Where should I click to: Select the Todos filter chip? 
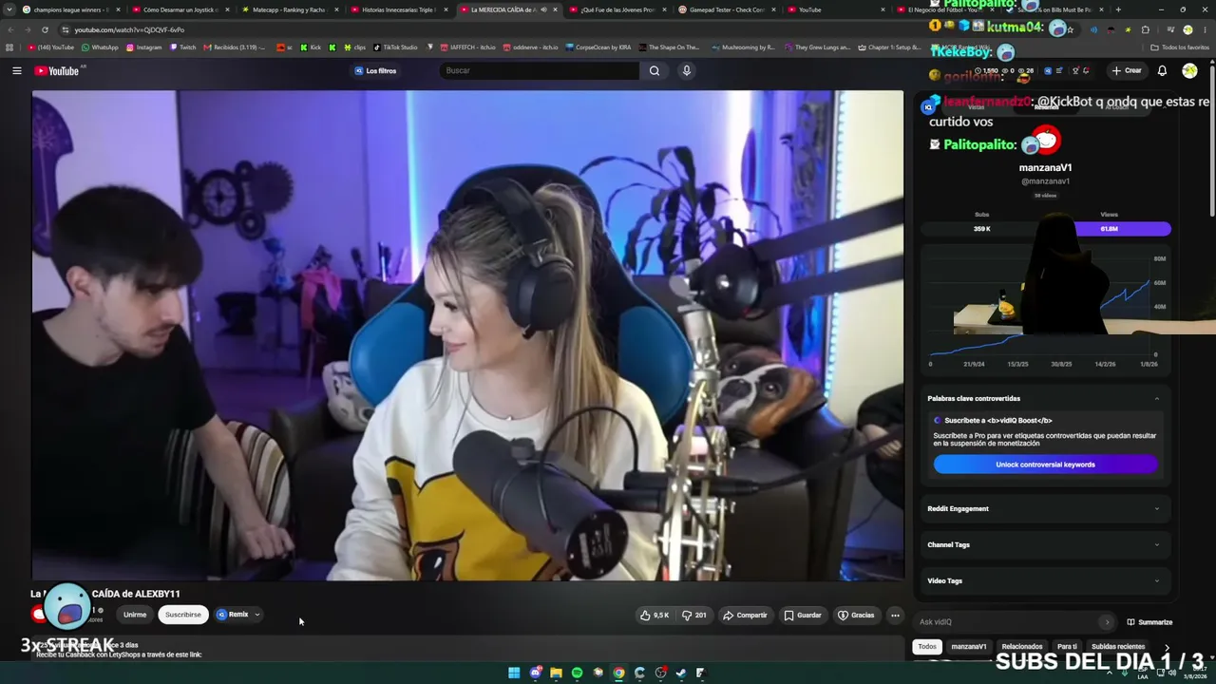coord(927,647)
